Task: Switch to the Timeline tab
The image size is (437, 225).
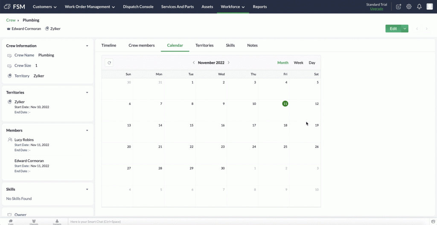Action: (108, 45)
